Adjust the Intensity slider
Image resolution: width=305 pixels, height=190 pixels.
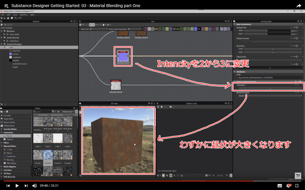pos(270,88)
